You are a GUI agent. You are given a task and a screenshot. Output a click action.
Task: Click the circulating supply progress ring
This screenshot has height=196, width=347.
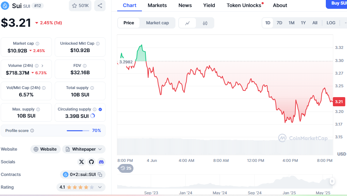click(92, 116)
